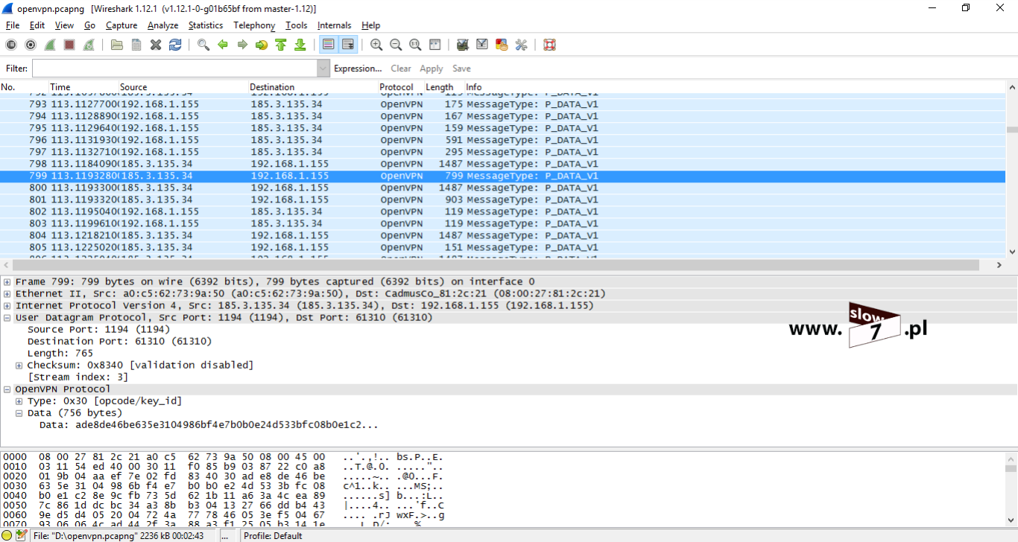Viewport: 1018px width, 542px height.
Task: Open help (lifebuoy icon)
Action: tap(549, 45)
